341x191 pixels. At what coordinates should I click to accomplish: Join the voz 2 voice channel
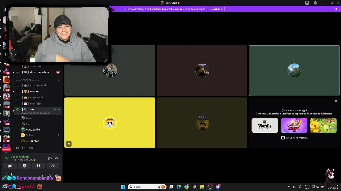(38, 148)
